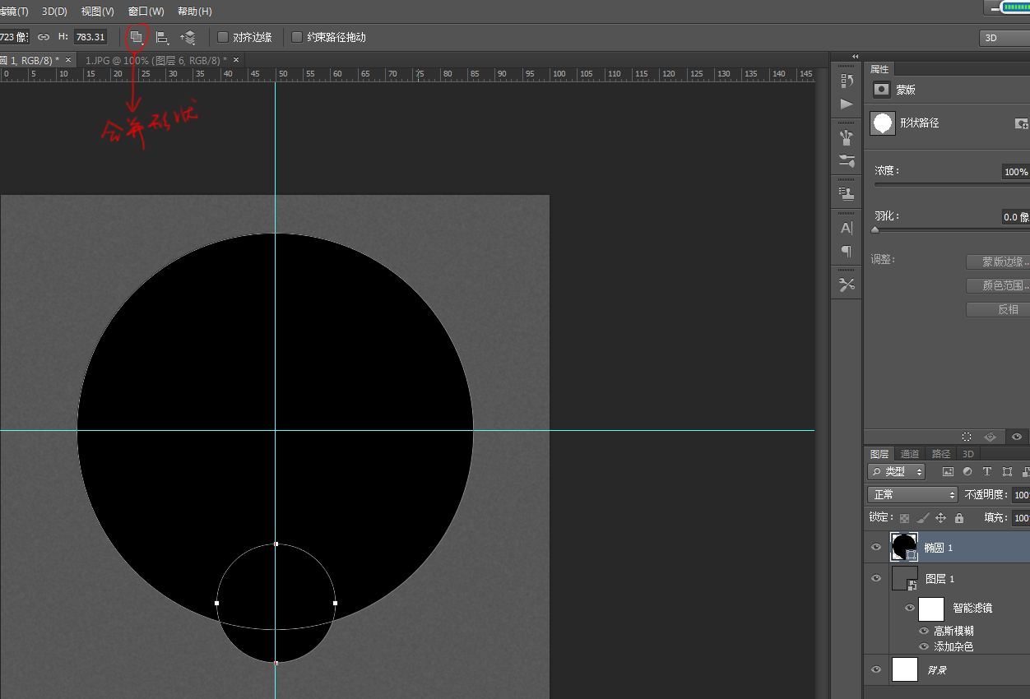This screenshot has height=699, width=1030.
Task: Switch to the 通道 tab
Action: (909, 454)
